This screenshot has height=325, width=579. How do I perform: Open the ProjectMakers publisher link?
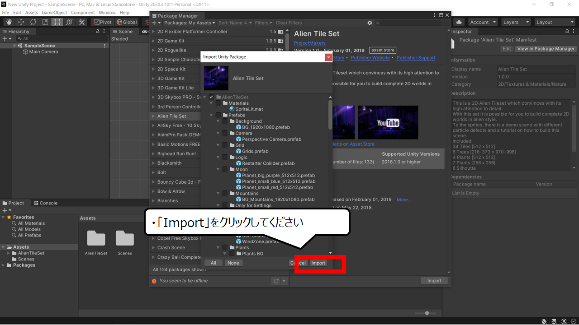coord(310,43)
